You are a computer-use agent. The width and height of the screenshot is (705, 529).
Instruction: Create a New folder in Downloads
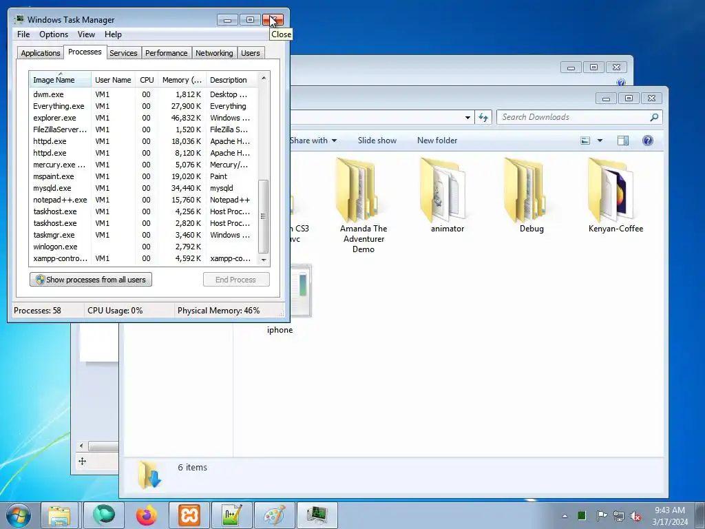click(437, 141)
